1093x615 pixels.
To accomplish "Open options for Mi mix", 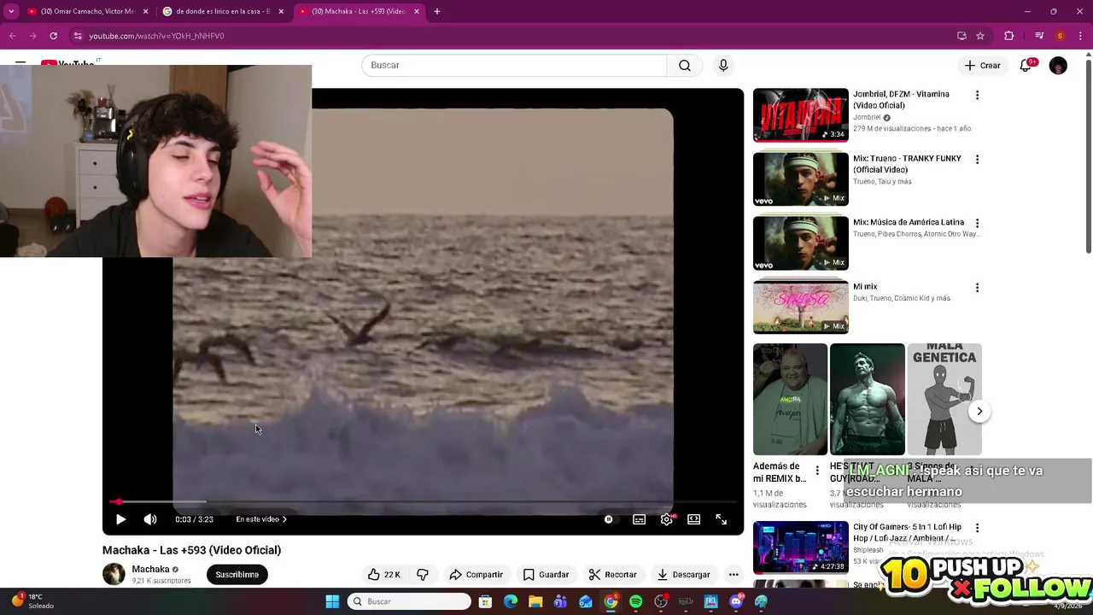I will 977,287.
